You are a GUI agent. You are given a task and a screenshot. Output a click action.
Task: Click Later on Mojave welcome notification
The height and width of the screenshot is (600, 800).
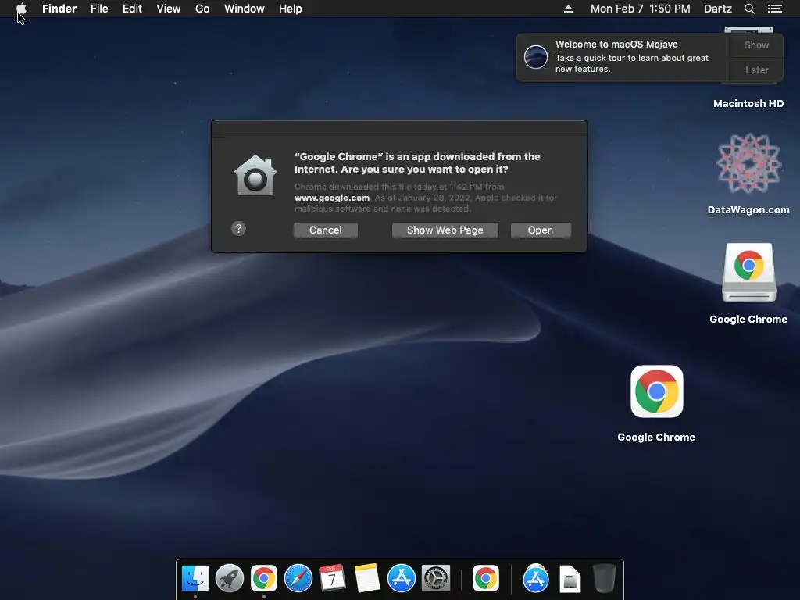coord(756,70)
